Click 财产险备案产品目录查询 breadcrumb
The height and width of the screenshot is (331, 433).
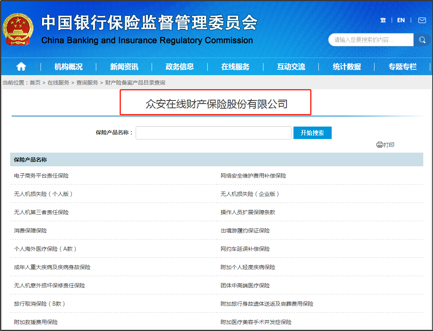coord(135,83)
